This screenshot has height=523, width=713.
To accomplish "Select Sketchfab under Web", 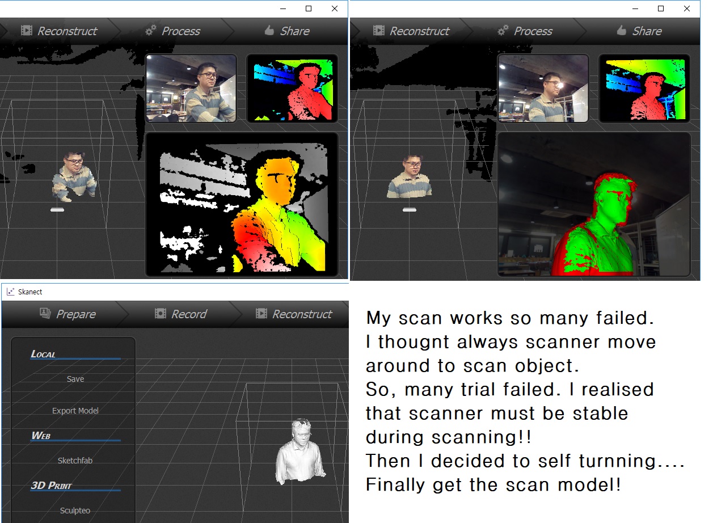I will click(x=75, y=461).
